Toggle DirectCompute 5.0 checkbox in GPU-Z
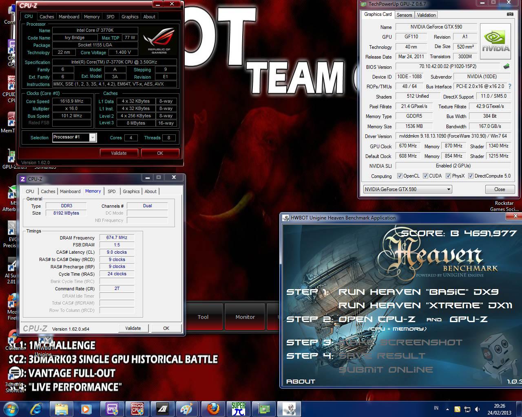522x417 pixels. pyautogui.click(x=471, y=176)
